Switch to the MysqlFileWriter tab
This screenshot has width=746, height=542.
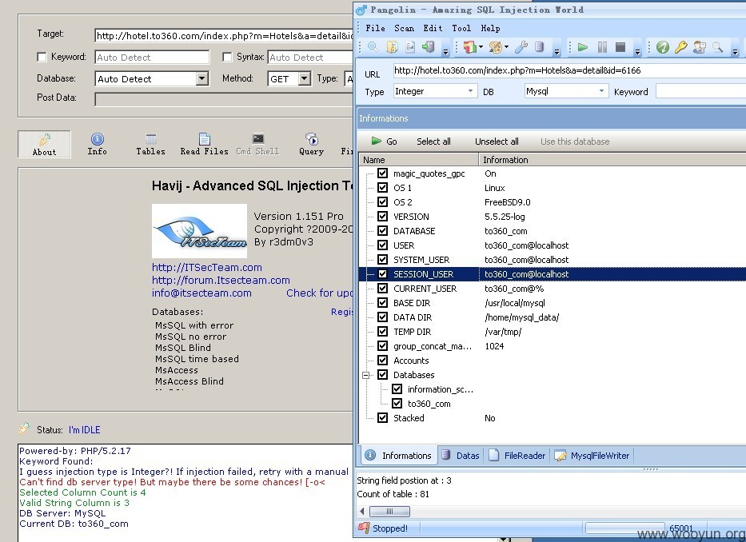(592, 456)
